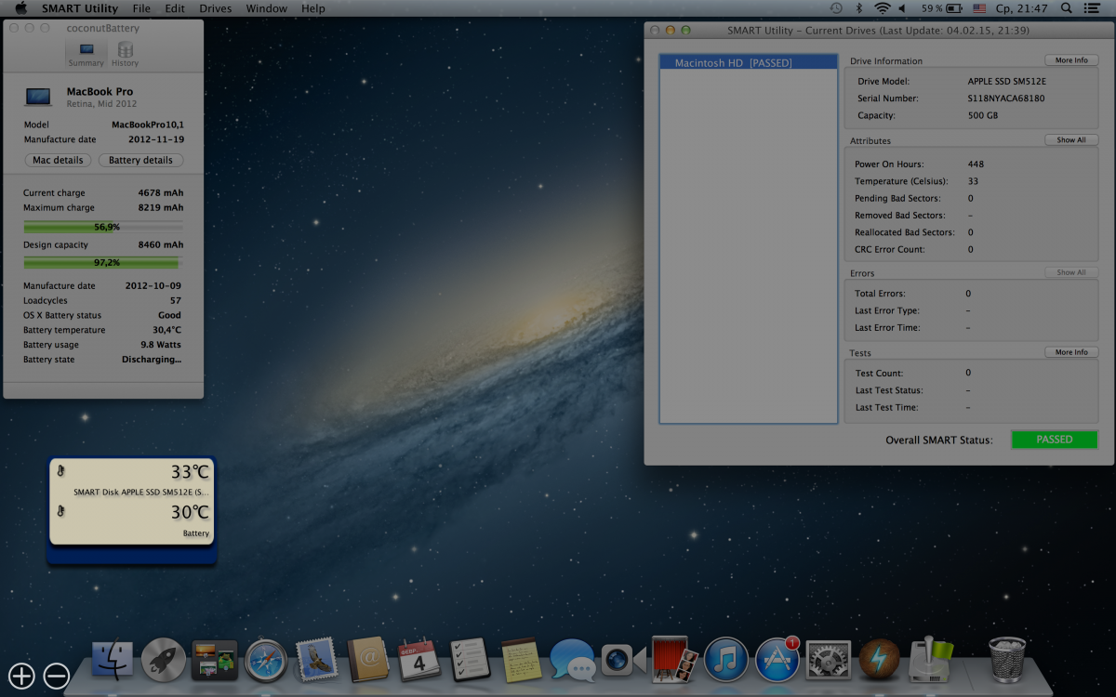Open the SMART Utility application menu

click(80, 8)
